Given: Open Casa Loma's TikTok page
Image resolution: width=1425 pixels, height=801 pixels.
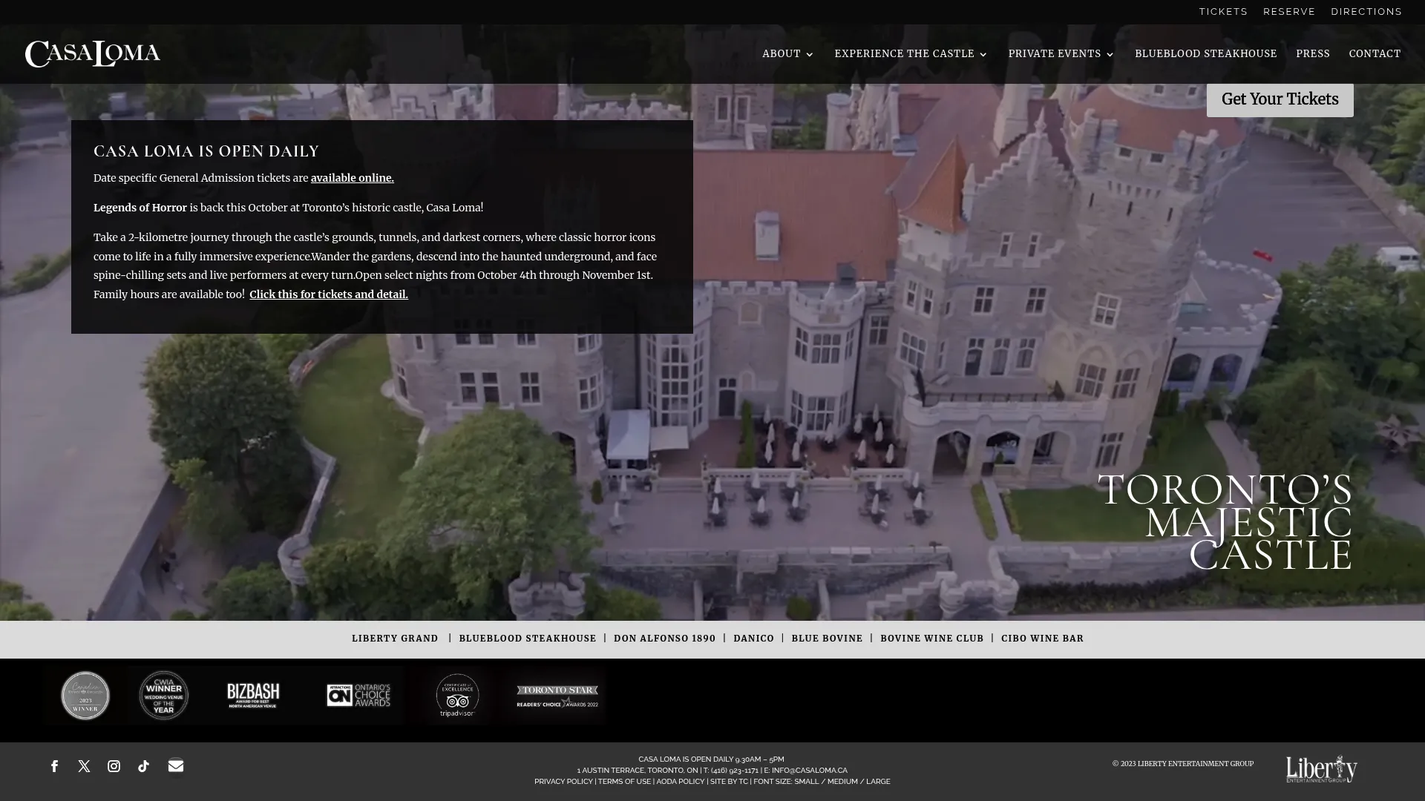Looking at the screenshot, I should coord(144,766).
